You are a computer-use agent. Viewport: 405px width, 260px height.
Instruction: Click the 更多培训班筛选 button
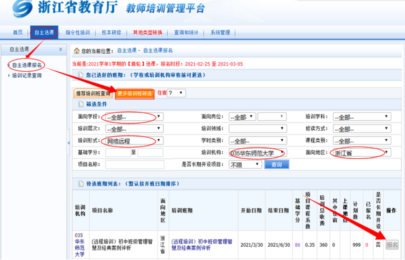[135, 94]
